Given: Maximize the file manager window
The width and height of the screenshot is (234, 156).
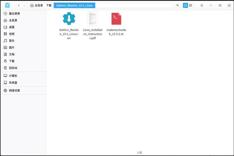Looking at the screenshot, I should click(x=220, y=5).
